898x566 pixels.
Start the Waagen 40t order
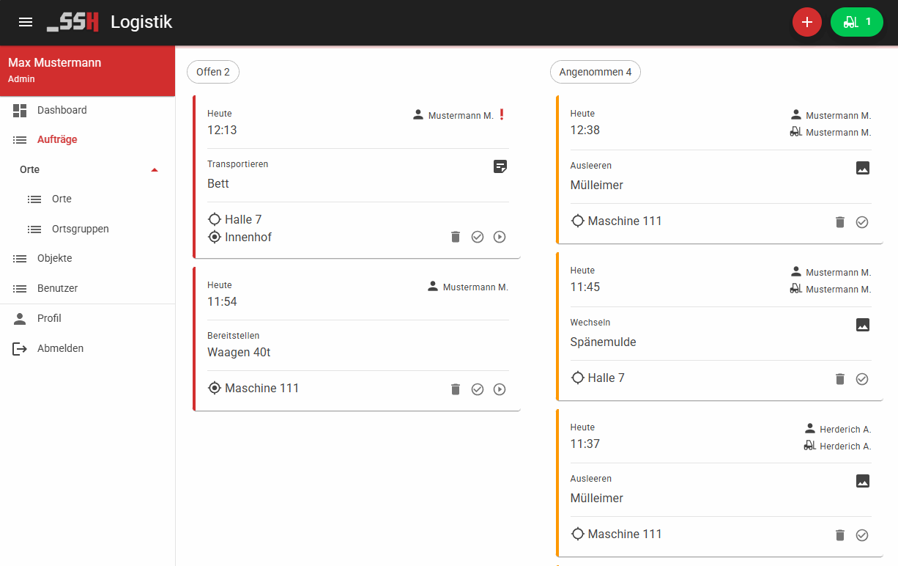[500, 389]
